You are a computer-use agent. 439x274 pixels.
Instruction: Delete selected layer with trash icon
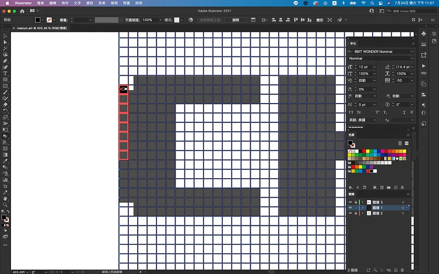(402, 270)
